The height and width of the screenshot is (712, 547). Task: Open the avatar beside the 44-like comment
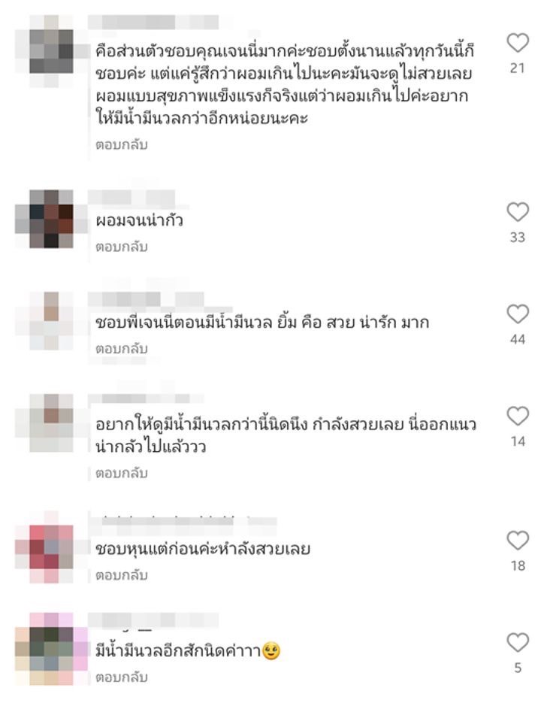51,320
